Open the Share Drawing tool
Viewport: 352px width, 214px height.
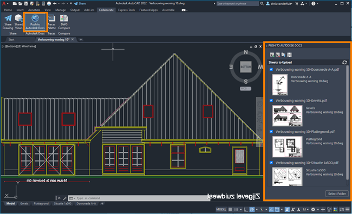pos(8,22)
